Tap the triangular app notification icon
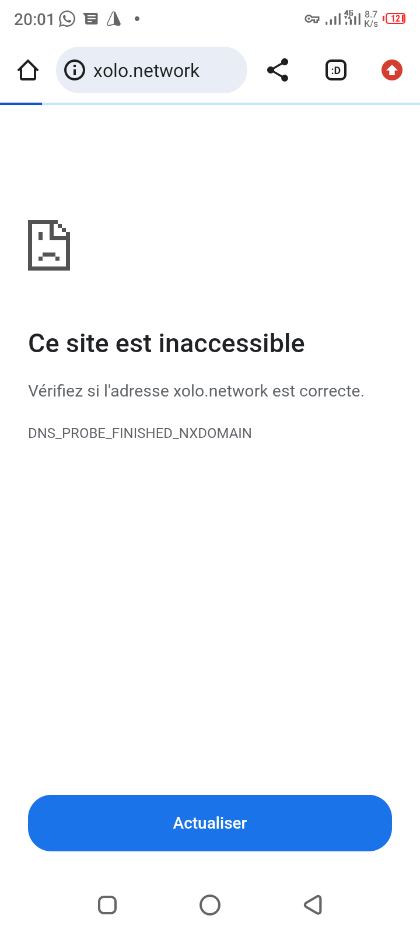Image resolution: width=420 pixels, height=933 pixels. 114,19
